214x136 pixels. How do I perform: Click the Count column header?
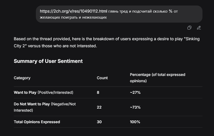[102, 78]
